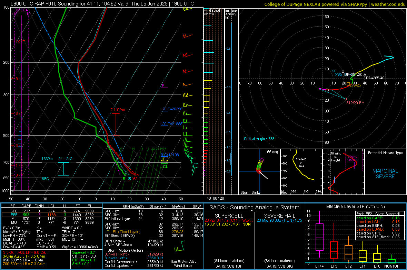Click the MARGINAL SEVERE hazard text
The height and width of the screenshot is (270, 407).
pyautogui.click(x=385, y=174)
